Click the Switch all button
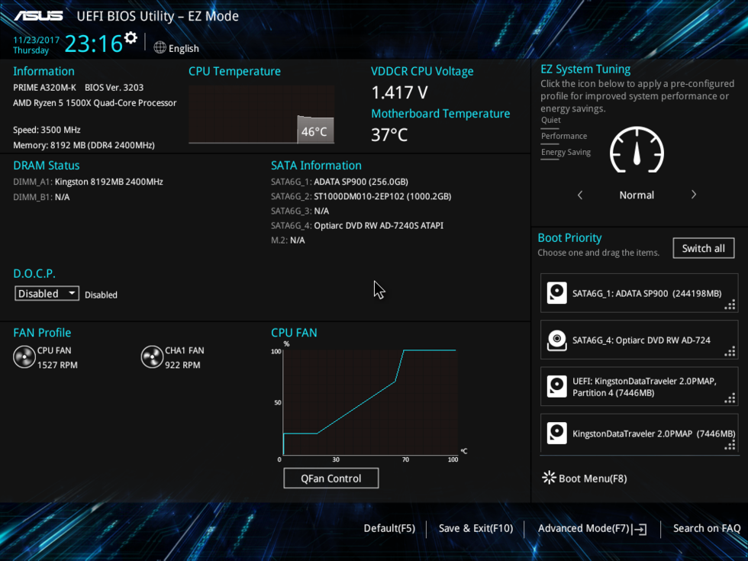The height and width of the screenshot is (561, 748). click(703, 247)
